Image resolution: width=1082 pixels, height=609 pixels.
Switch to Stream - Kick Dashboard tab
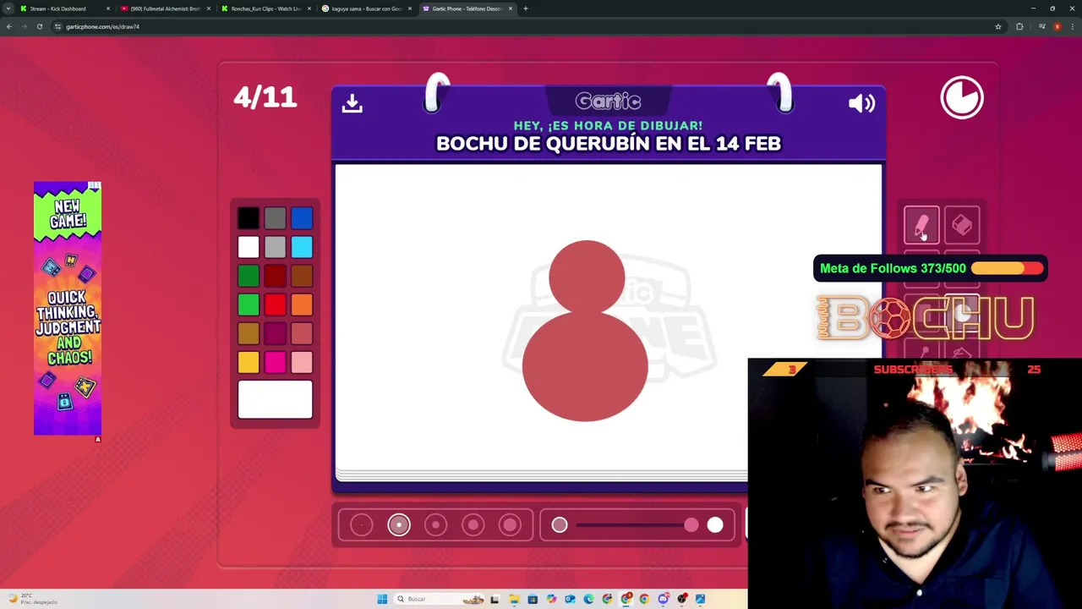(64, 8)
